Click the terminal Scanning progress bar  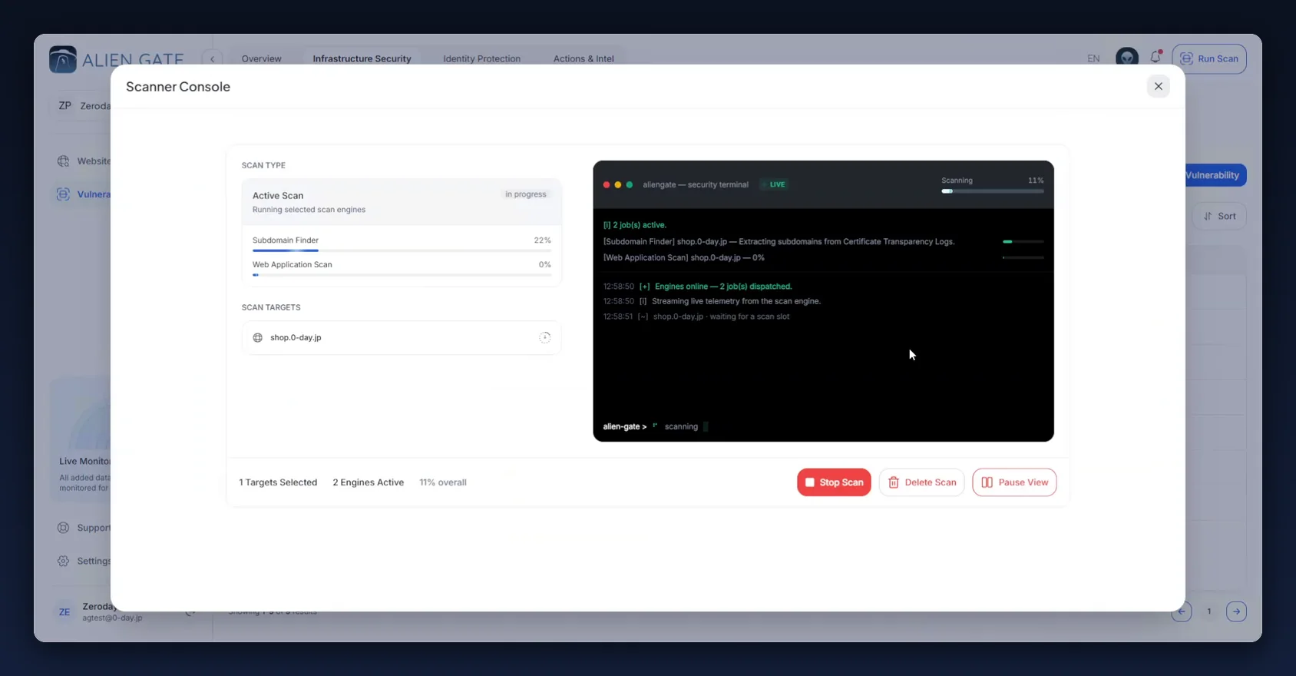tap(993, 191)
